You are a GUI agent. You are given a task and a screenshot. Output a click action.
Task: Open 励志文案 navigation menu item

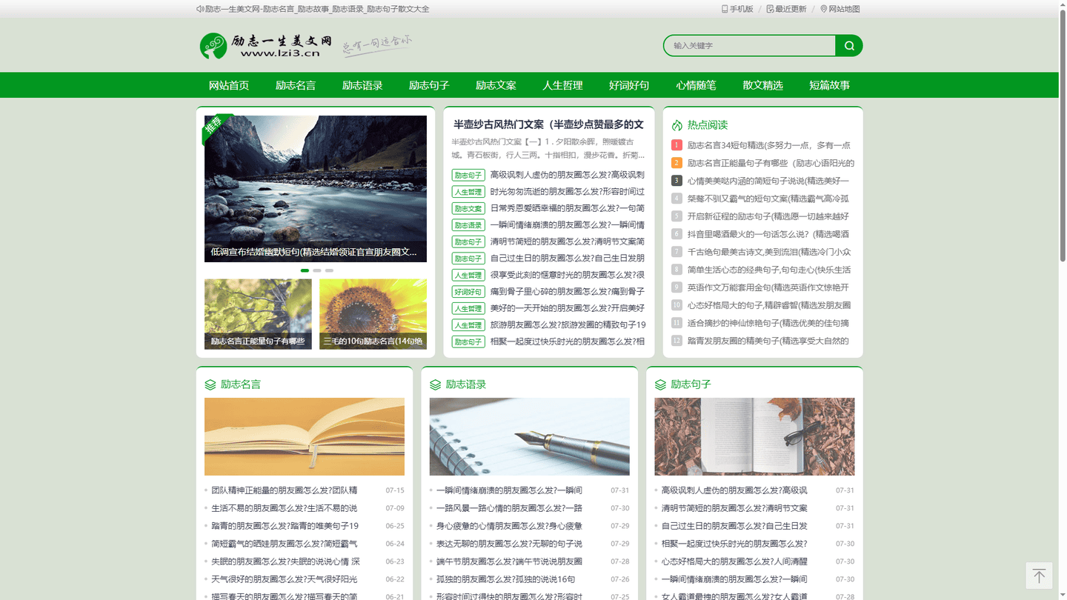coord(496,85)
